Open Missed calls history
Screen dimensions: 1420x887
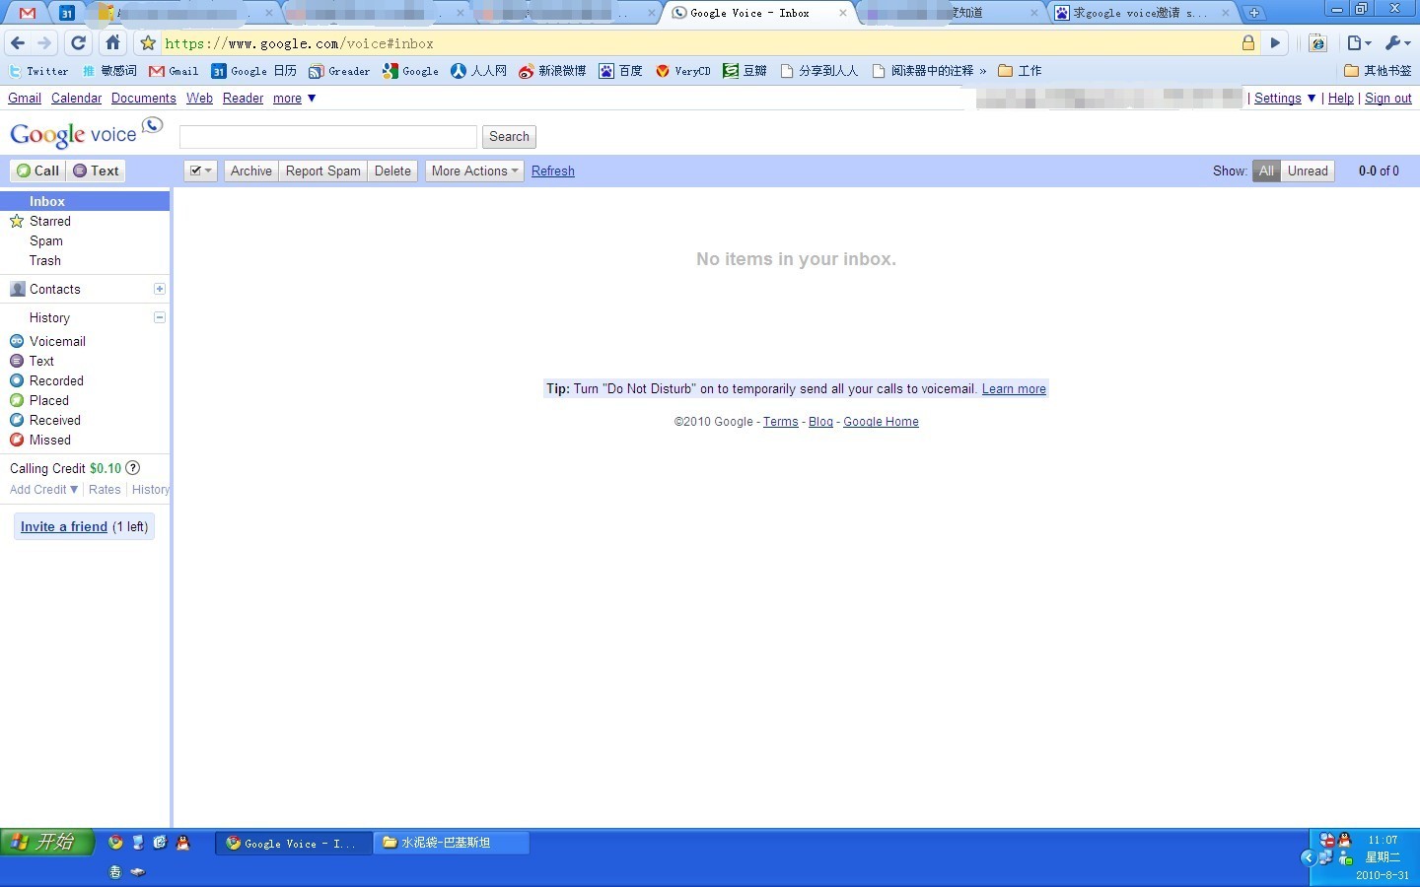[x=49, y=440]
